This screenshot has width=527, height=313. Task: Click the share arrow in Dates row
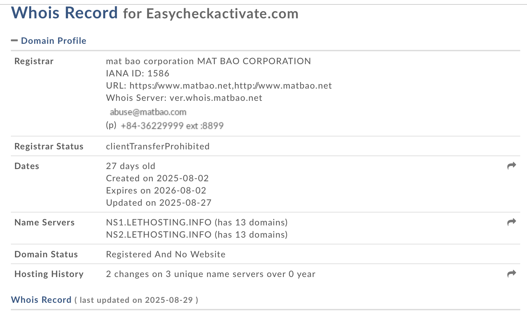[511, 166]
